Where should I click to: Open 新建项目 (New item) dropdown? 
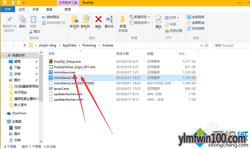(x=139, y=17)
